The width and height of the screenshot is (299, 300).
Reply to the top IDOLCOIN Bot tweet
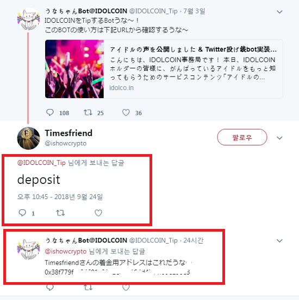point(50,112)
